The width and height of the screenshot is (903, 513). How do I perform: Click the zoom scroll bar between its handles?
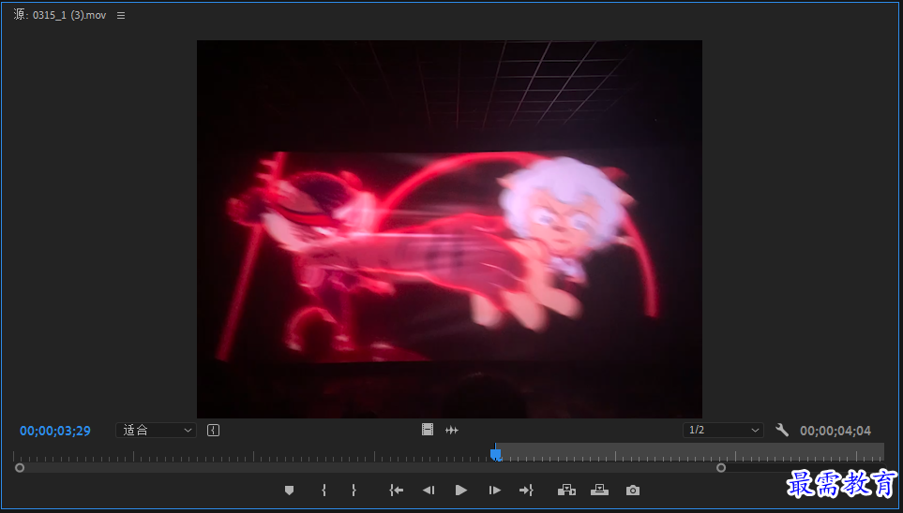coord(370,468)
